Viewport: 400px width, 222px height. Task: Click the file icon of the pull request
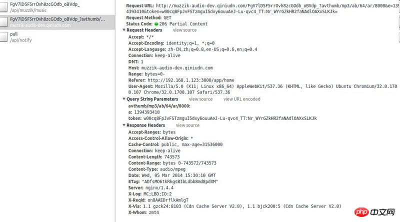click(4, 37)
